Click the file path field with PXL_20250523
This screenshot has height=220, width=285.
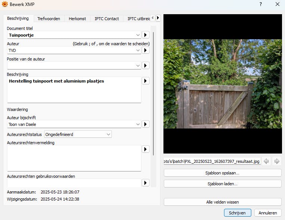click(212, 161)
